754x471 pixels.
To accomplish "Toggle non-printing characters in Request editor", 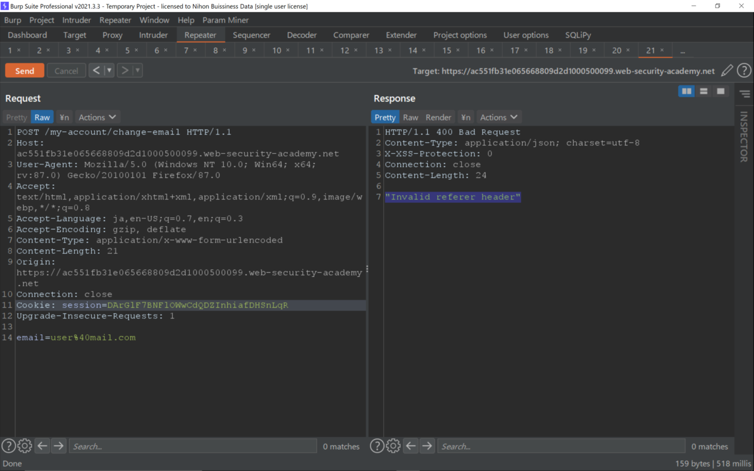I will (63, 117).
